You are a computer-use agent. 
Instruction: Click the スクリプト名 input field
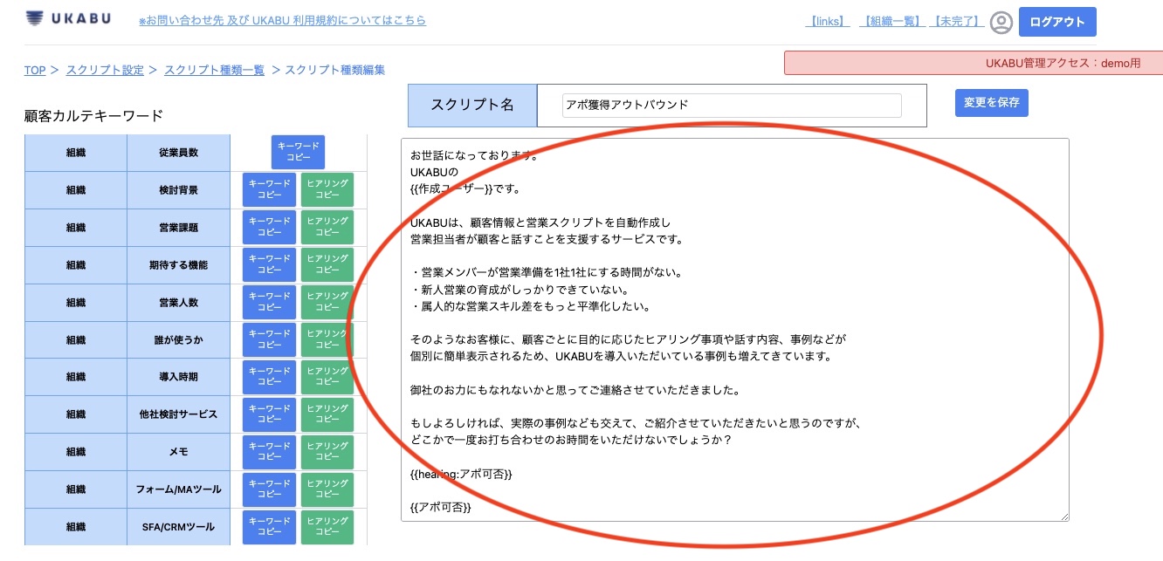pyautogui.click(x=732, y=105)
